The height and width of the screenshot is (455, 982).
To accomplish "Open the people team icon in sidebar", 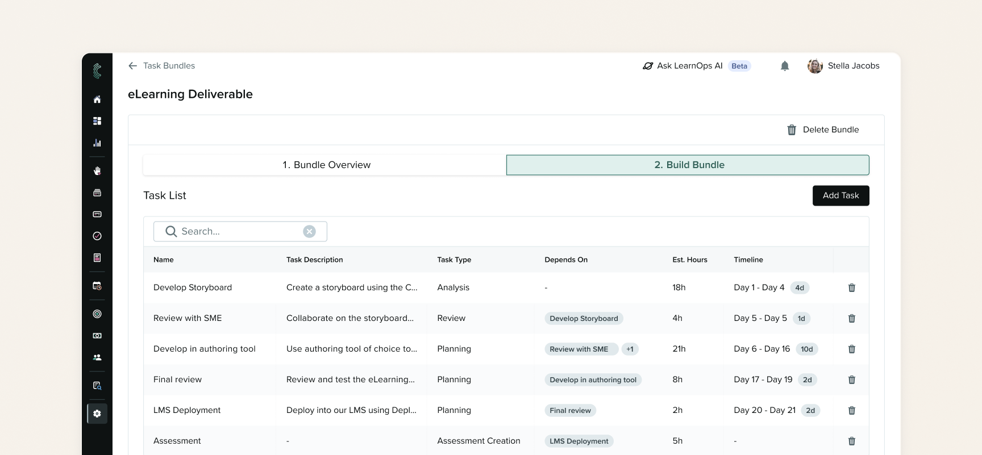I will click(x=97, y=357).
